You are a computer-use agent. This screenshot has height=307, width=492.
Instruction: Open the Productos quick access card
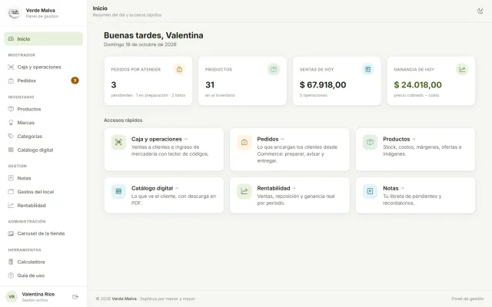(415, 150)
